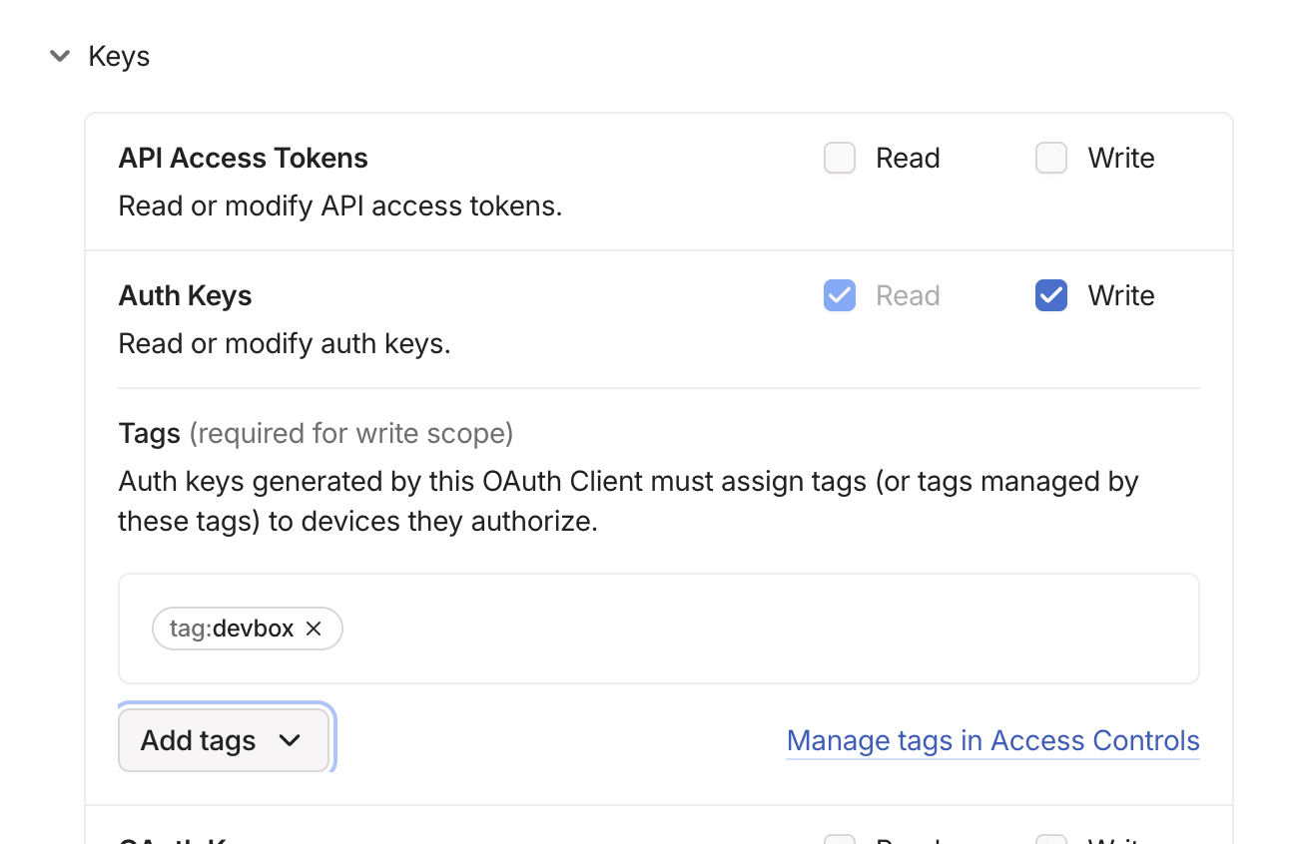
Task: Enable the Read checkbox in the bottom row
Action: pos(839,838)
